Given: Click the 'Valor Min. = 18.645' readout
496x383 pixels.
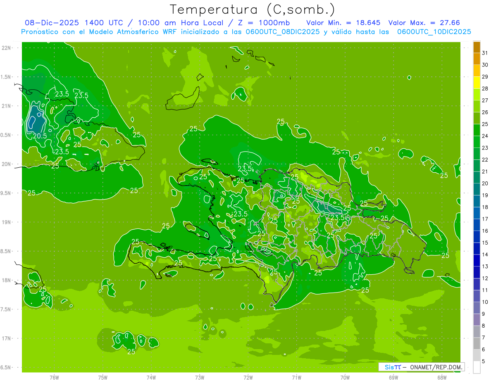Looking at the screenshot, I should 343,23.
